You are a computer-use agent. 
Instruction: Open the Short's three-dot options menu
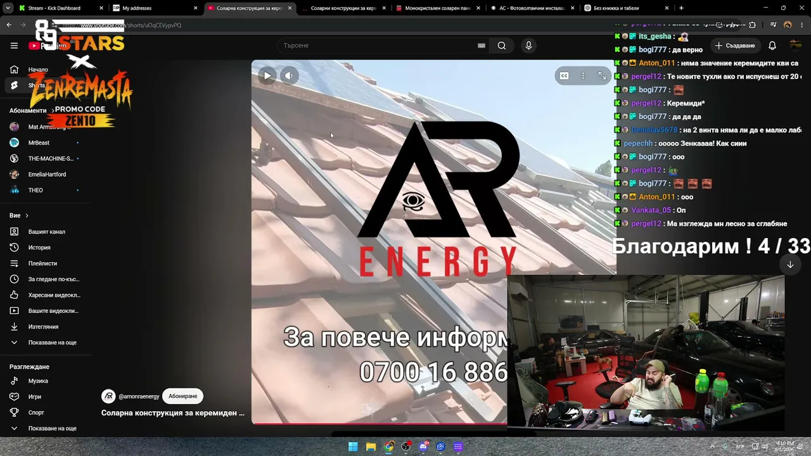(x=583, y=76)
